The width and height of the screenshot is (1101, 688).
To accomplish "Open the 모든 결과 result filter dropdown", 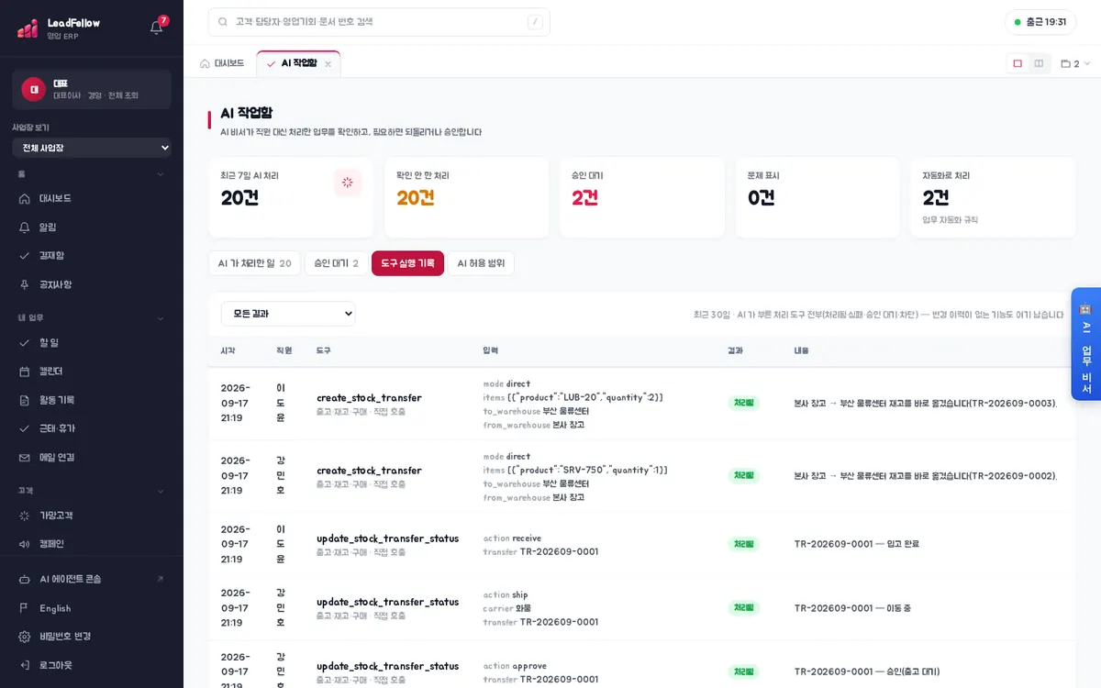I will (288, 314).
